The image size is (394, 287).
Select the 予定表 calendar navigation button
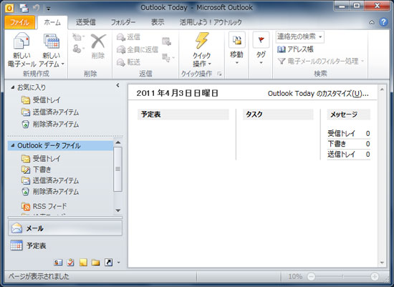click(65, 245)
